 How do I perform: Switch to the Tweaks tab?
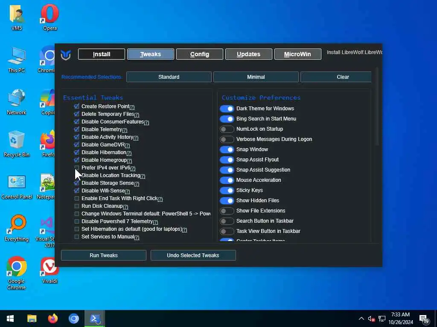(x=151, y=54)
